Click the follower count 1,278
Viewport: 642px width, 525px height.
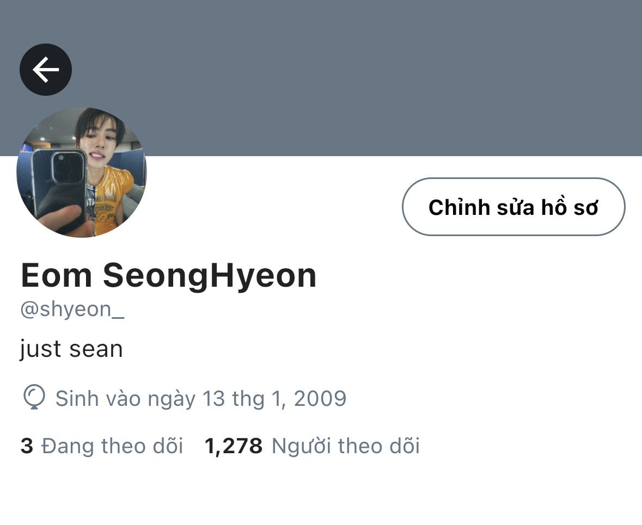(x=234, y=446)
